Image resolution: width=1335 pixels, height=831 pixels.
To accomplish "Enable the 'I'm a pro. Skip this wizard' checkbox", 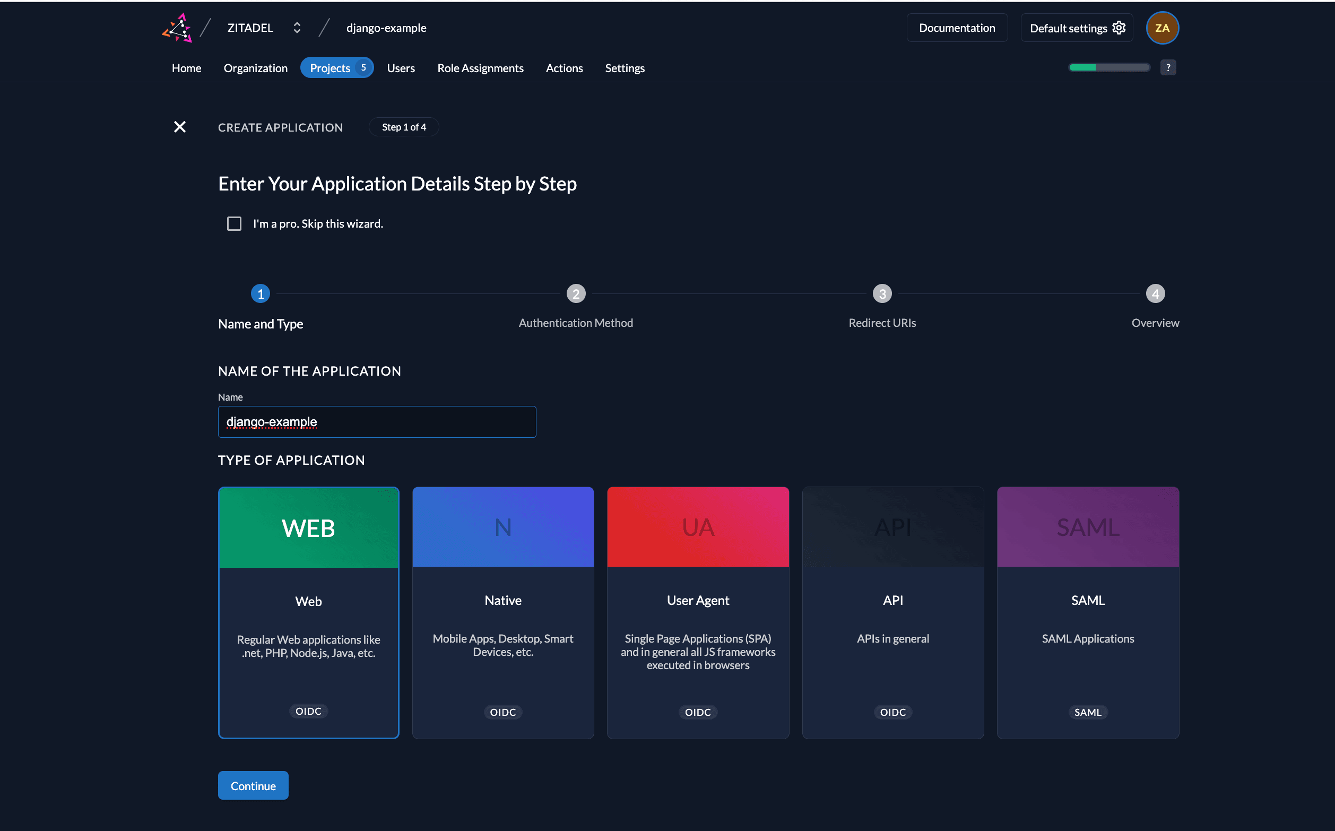I will pos(234,223).
